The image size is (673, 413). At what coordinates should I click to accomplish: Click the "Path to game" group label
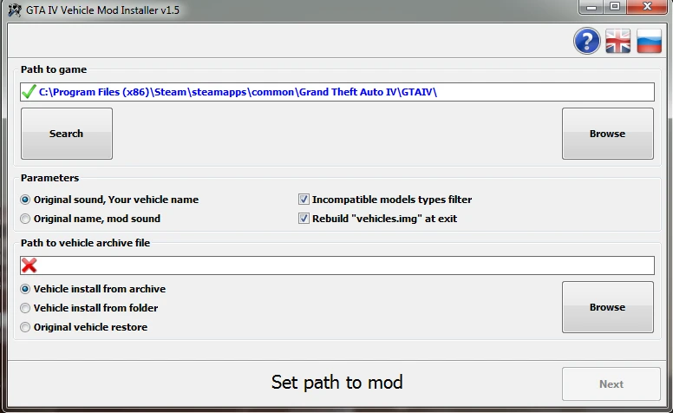click(54, 69)
